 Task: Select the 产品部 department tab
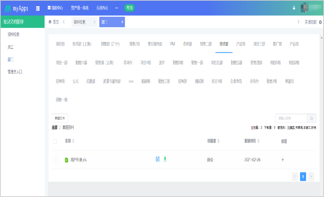click(x=241, y=44)
